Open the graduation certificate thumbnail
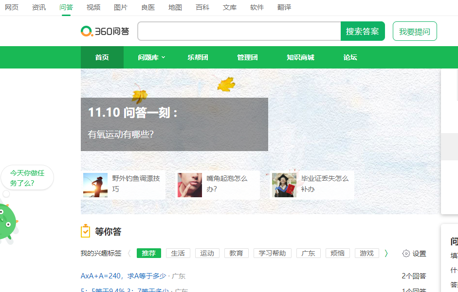 pyautogui.click(x=284, y=185)
